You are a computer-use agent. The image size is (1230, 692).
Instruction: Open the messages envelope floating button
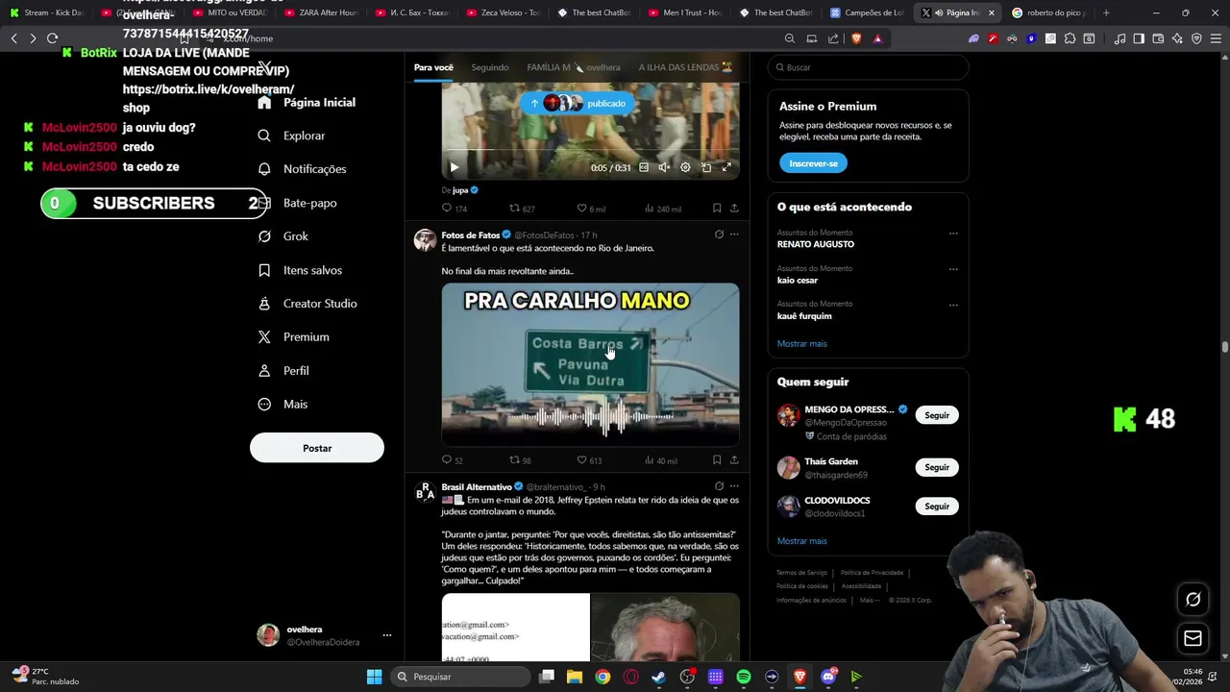click(1193, 638)
